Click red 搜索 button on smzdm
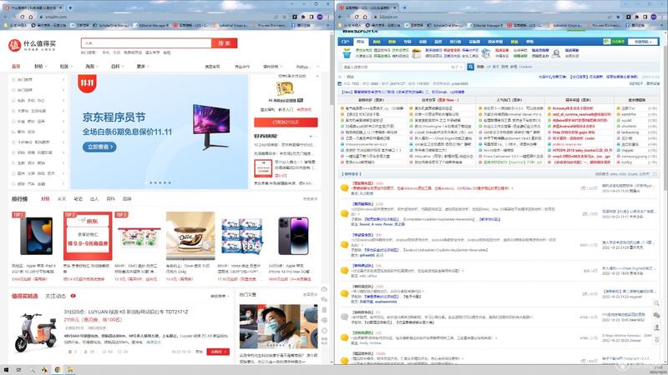This screenshot has width=668, height=375. click(x=224, y=43)
